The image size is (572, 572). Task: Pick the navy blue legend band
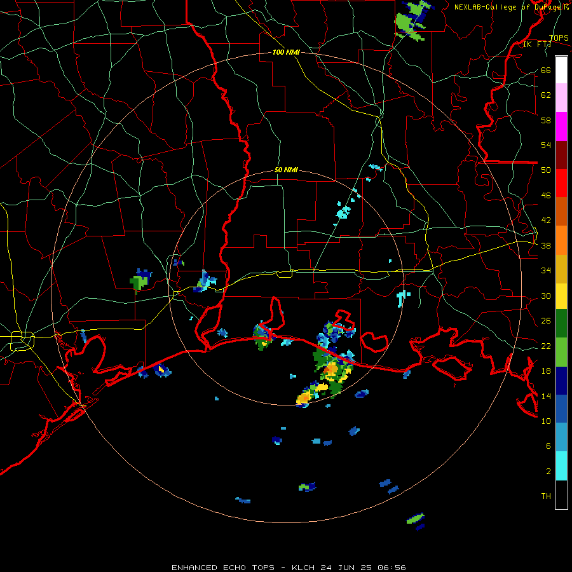(x=561, y=381)
